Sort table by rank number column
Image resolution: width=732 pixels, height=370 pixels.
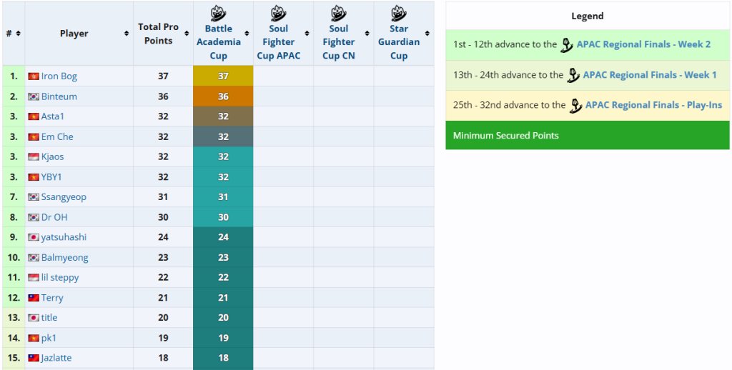(18, 34)
